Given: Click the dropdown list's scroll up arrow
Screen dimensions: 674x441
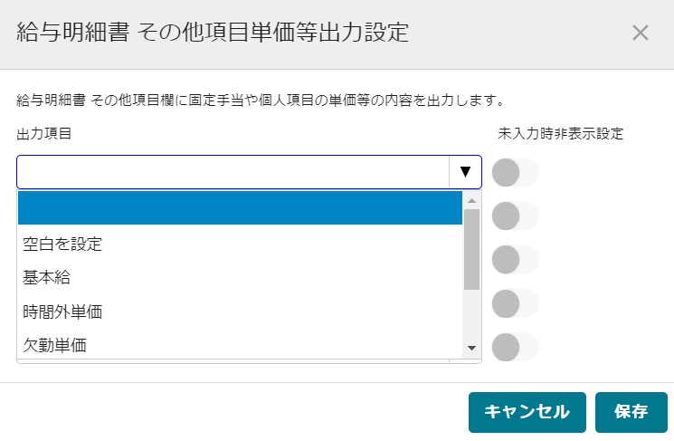Looking at the screenshot, I should pyautogui.click(x=471, y=200).
